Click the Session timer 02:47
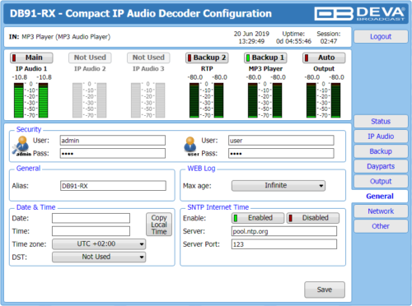Screen dimensions: 412x306 (x=329, y=41)
